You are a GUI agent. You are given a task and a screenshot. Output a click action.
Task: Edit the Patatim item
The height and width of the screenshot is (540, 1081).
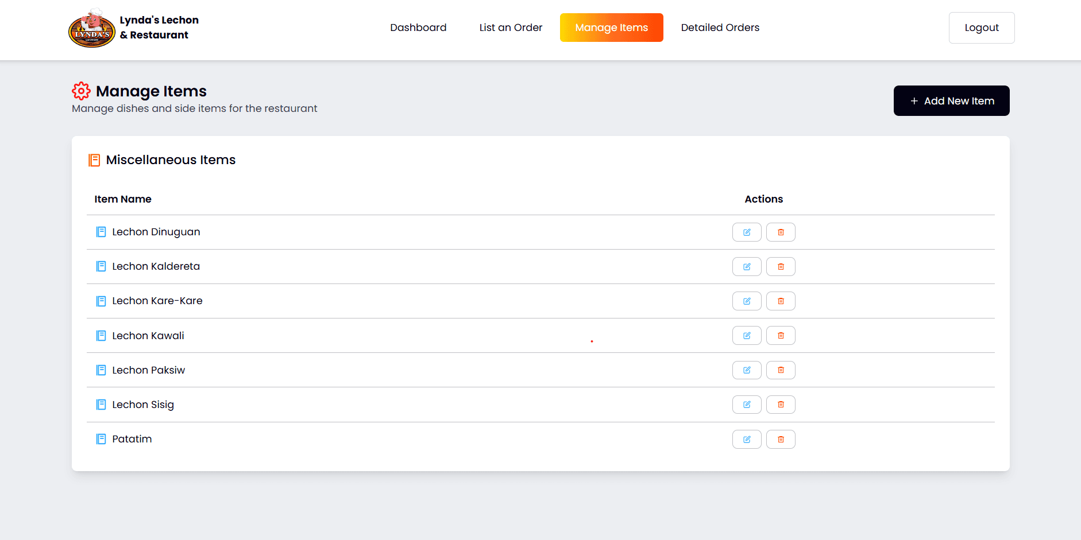pos(746,440)
